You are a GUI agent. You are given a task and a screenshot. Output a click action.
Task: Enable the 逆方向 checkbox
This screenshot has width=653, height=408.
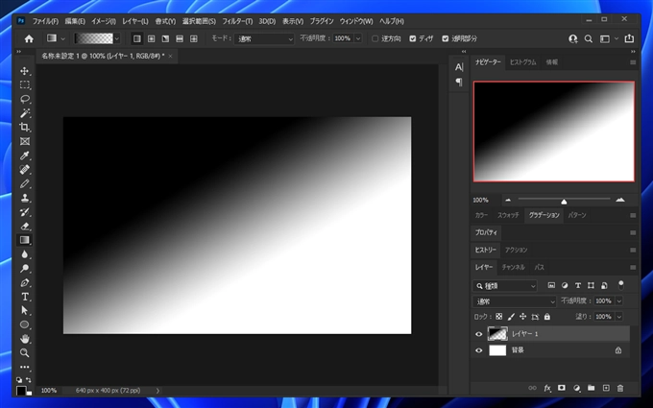(375, 38)
